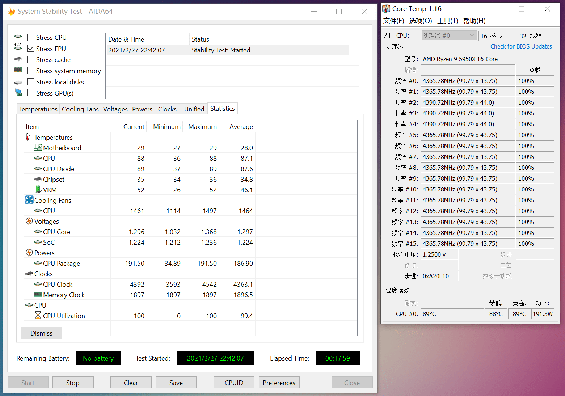Open the Powers tab
The image size is (565, 396).
(x=142, y=109)
